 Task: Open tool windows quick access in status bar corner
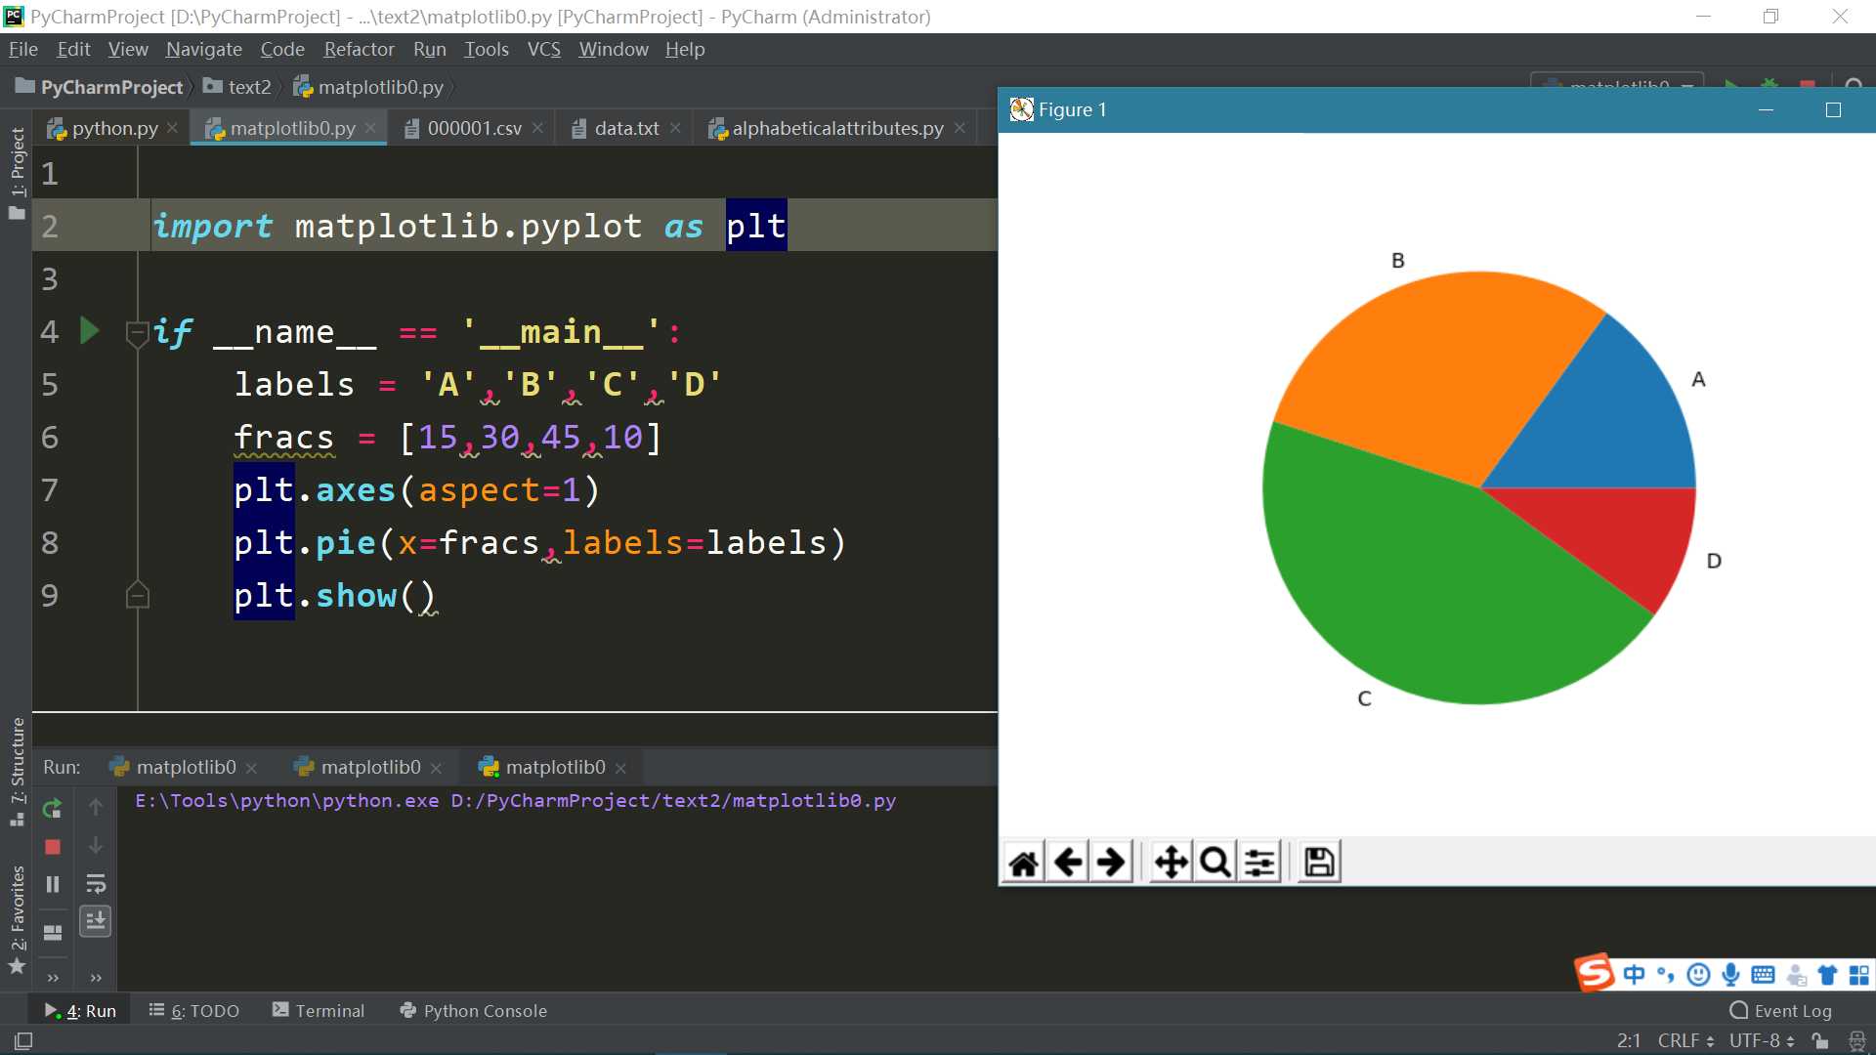[x=23, y=1041]
